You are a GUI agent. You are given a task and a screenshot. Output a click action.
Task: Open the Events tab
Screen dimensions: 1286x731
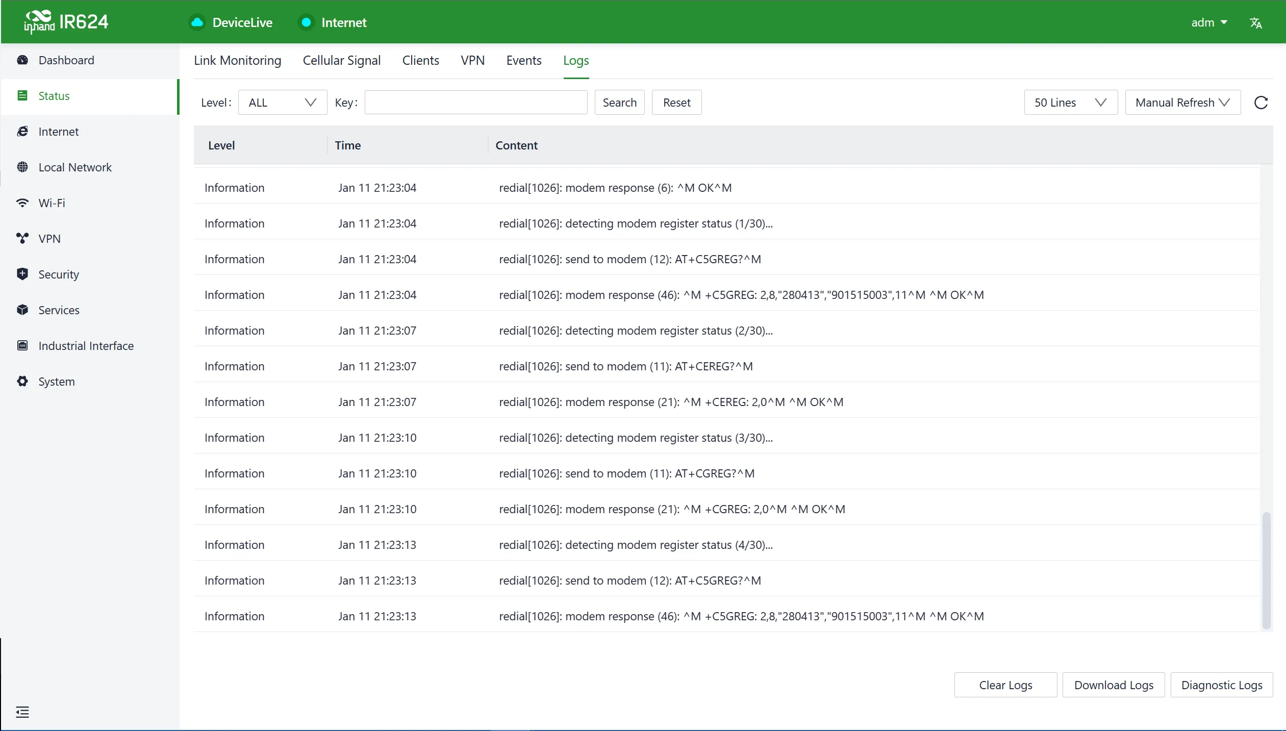coord(524,60)
